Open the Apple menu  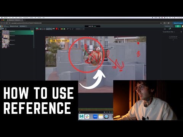tap(2, 18)
